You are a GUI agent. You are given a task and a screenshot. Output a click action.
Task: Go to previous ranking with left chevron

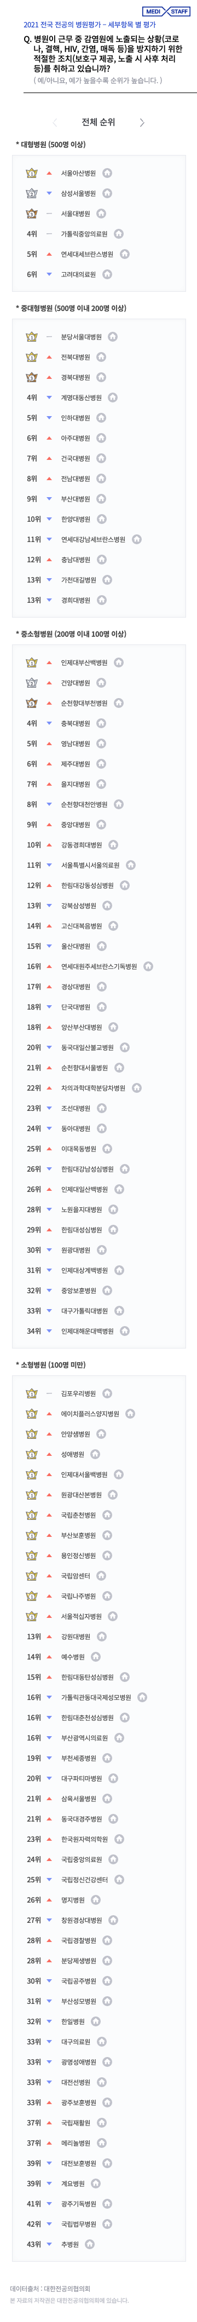pyautogui.click(x=55, y=123)
